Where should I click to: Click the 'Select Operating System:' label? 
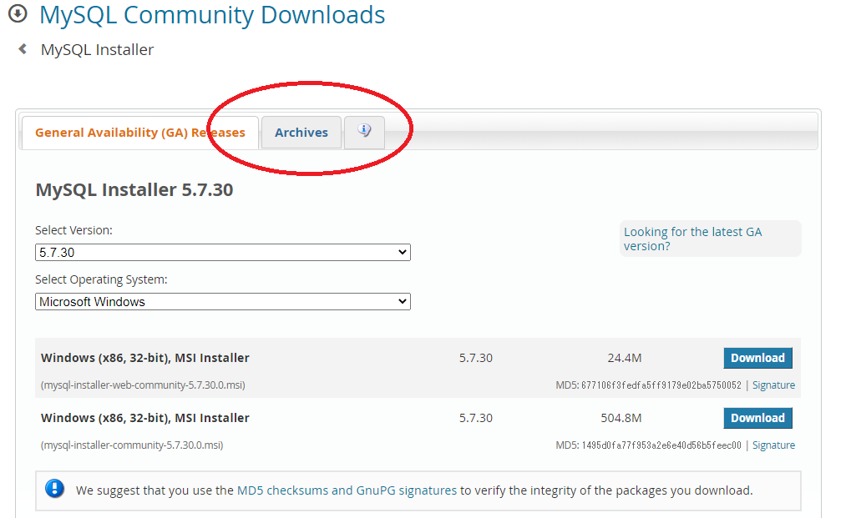101,279
